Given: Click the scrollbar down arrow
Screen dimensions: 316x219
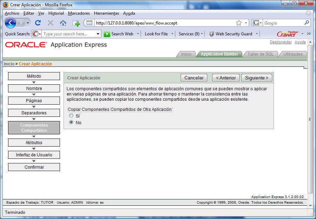Looking at the screenshot, I should (x=310, y=206).
